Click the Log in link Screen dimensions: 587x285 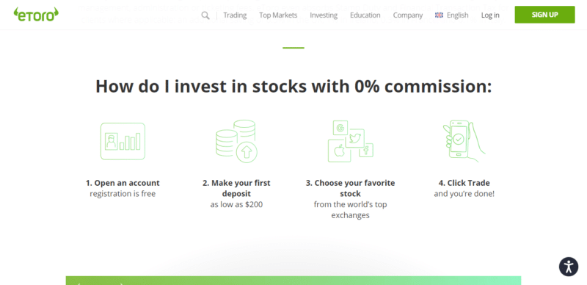[490, 15]
